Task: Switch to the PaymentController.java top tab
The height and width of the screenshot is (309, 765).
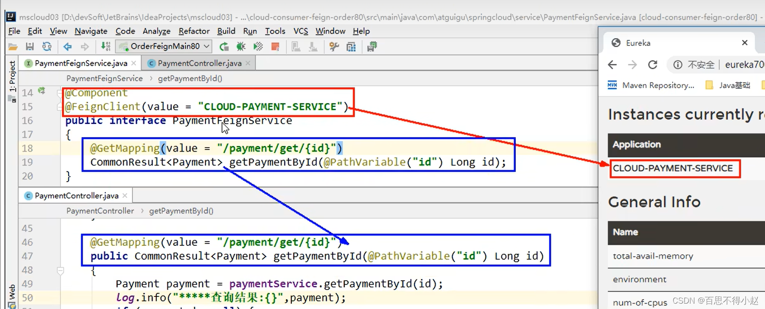Action: (x=199, y=63)
